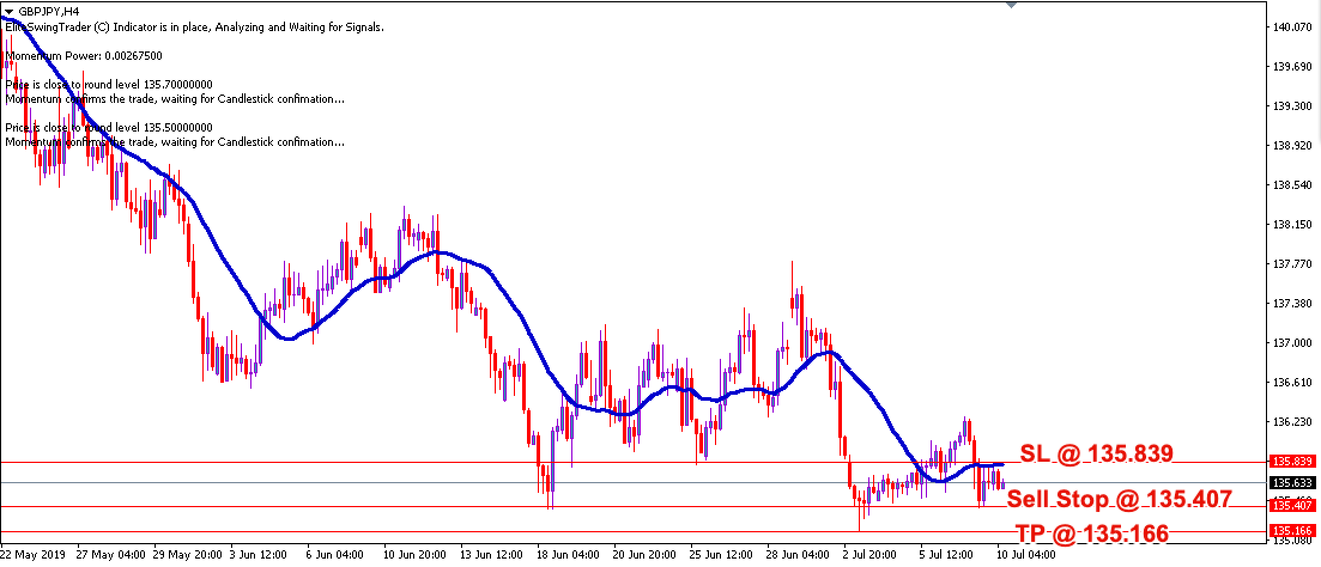Image resolution: width=1321 pixels, height=567 pixels.
Task: Click the black 135.633 current price tag
Action: pyautogui.click(x=1292, y=482)
